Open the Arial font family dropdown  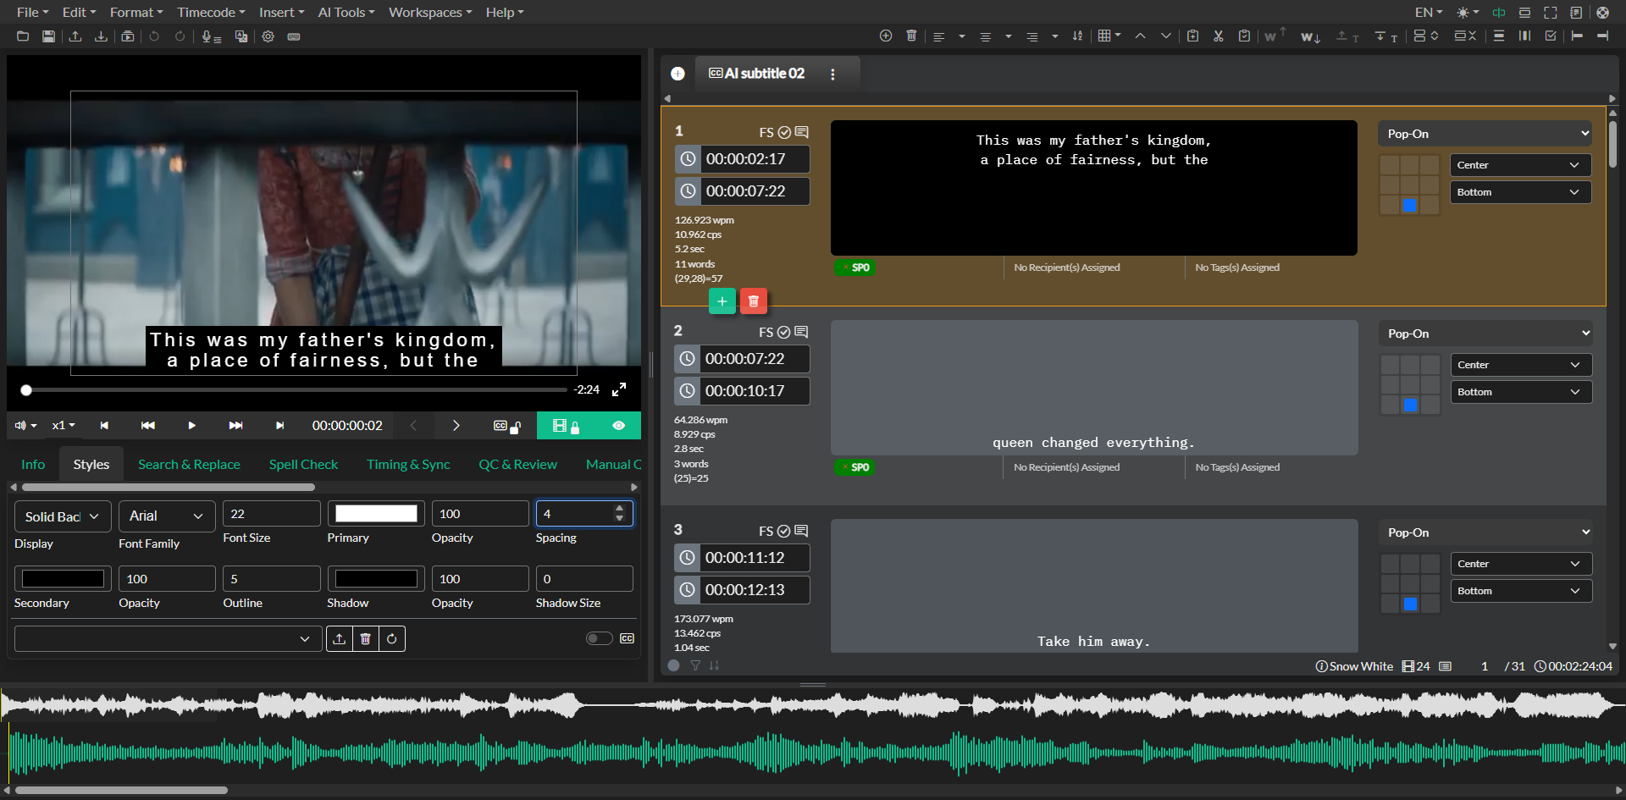pyautogui.click(x=166, y=516)
